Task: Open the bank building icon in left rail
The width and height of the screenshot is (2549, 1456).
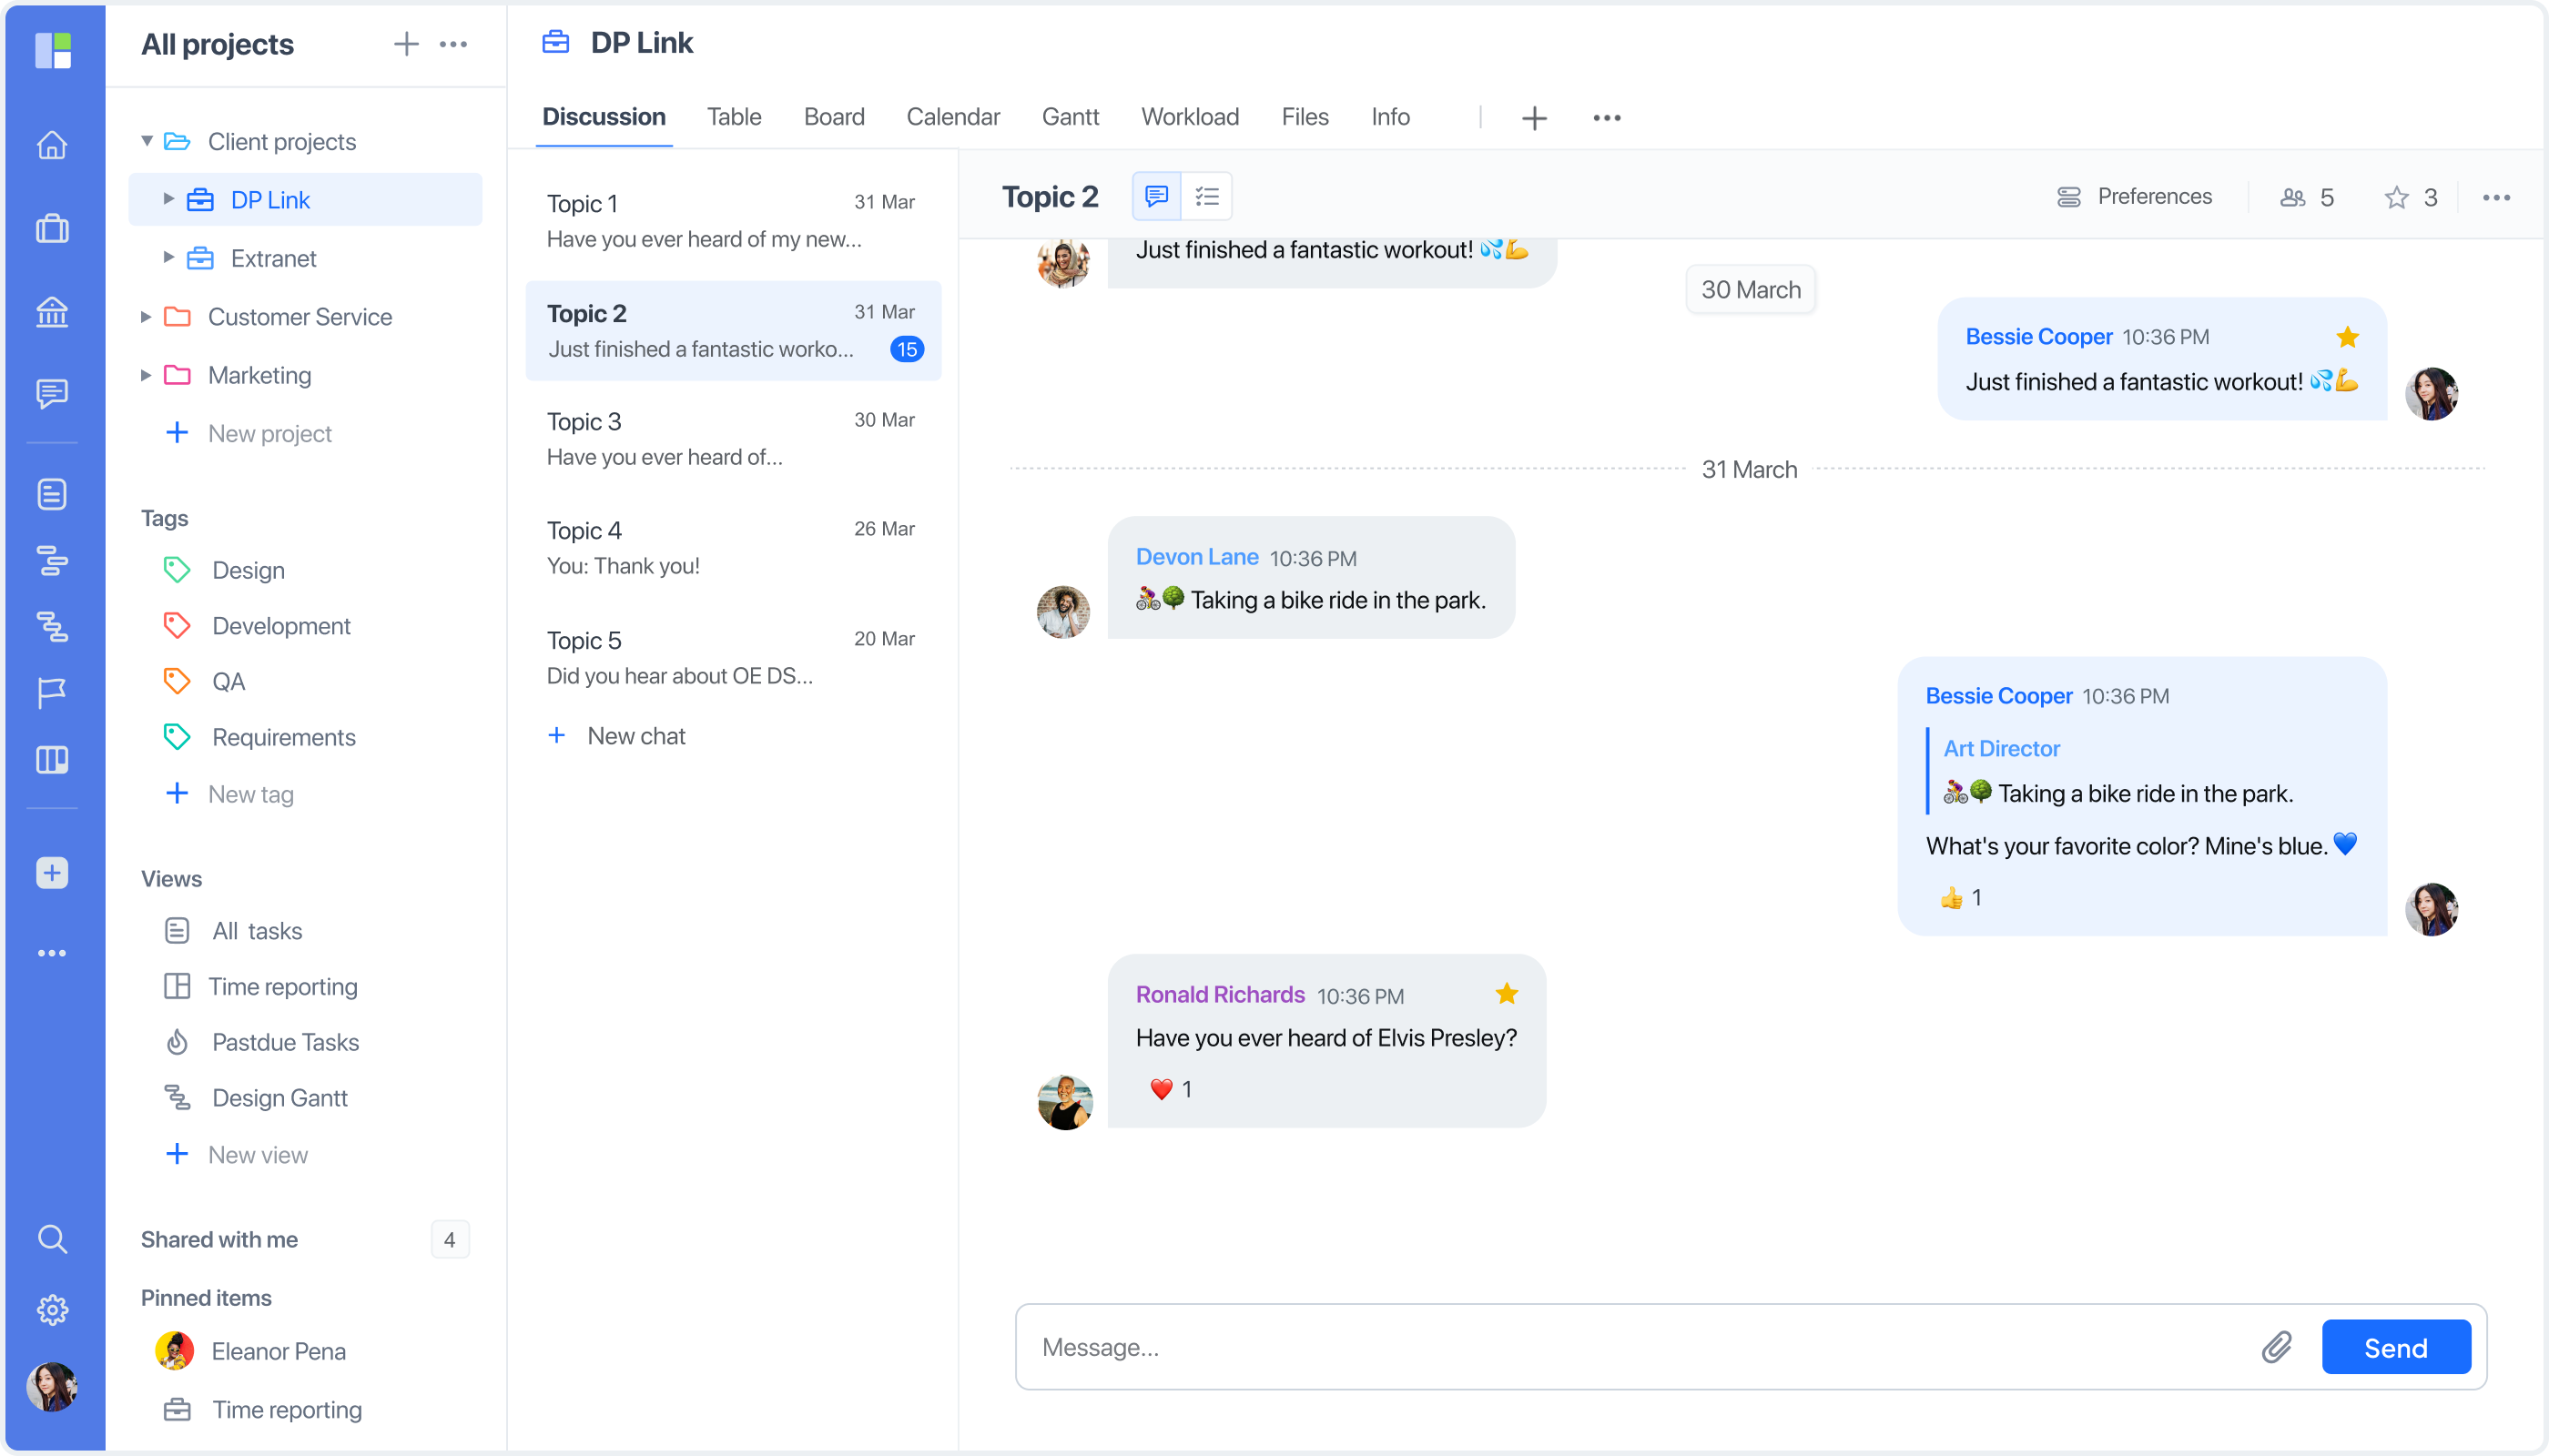Action: [x=52, y=312]
